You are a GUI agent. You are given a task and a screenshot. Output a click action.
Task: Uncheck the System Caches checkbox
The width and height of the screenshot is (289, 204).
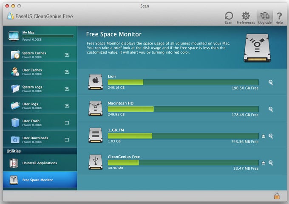67,55
